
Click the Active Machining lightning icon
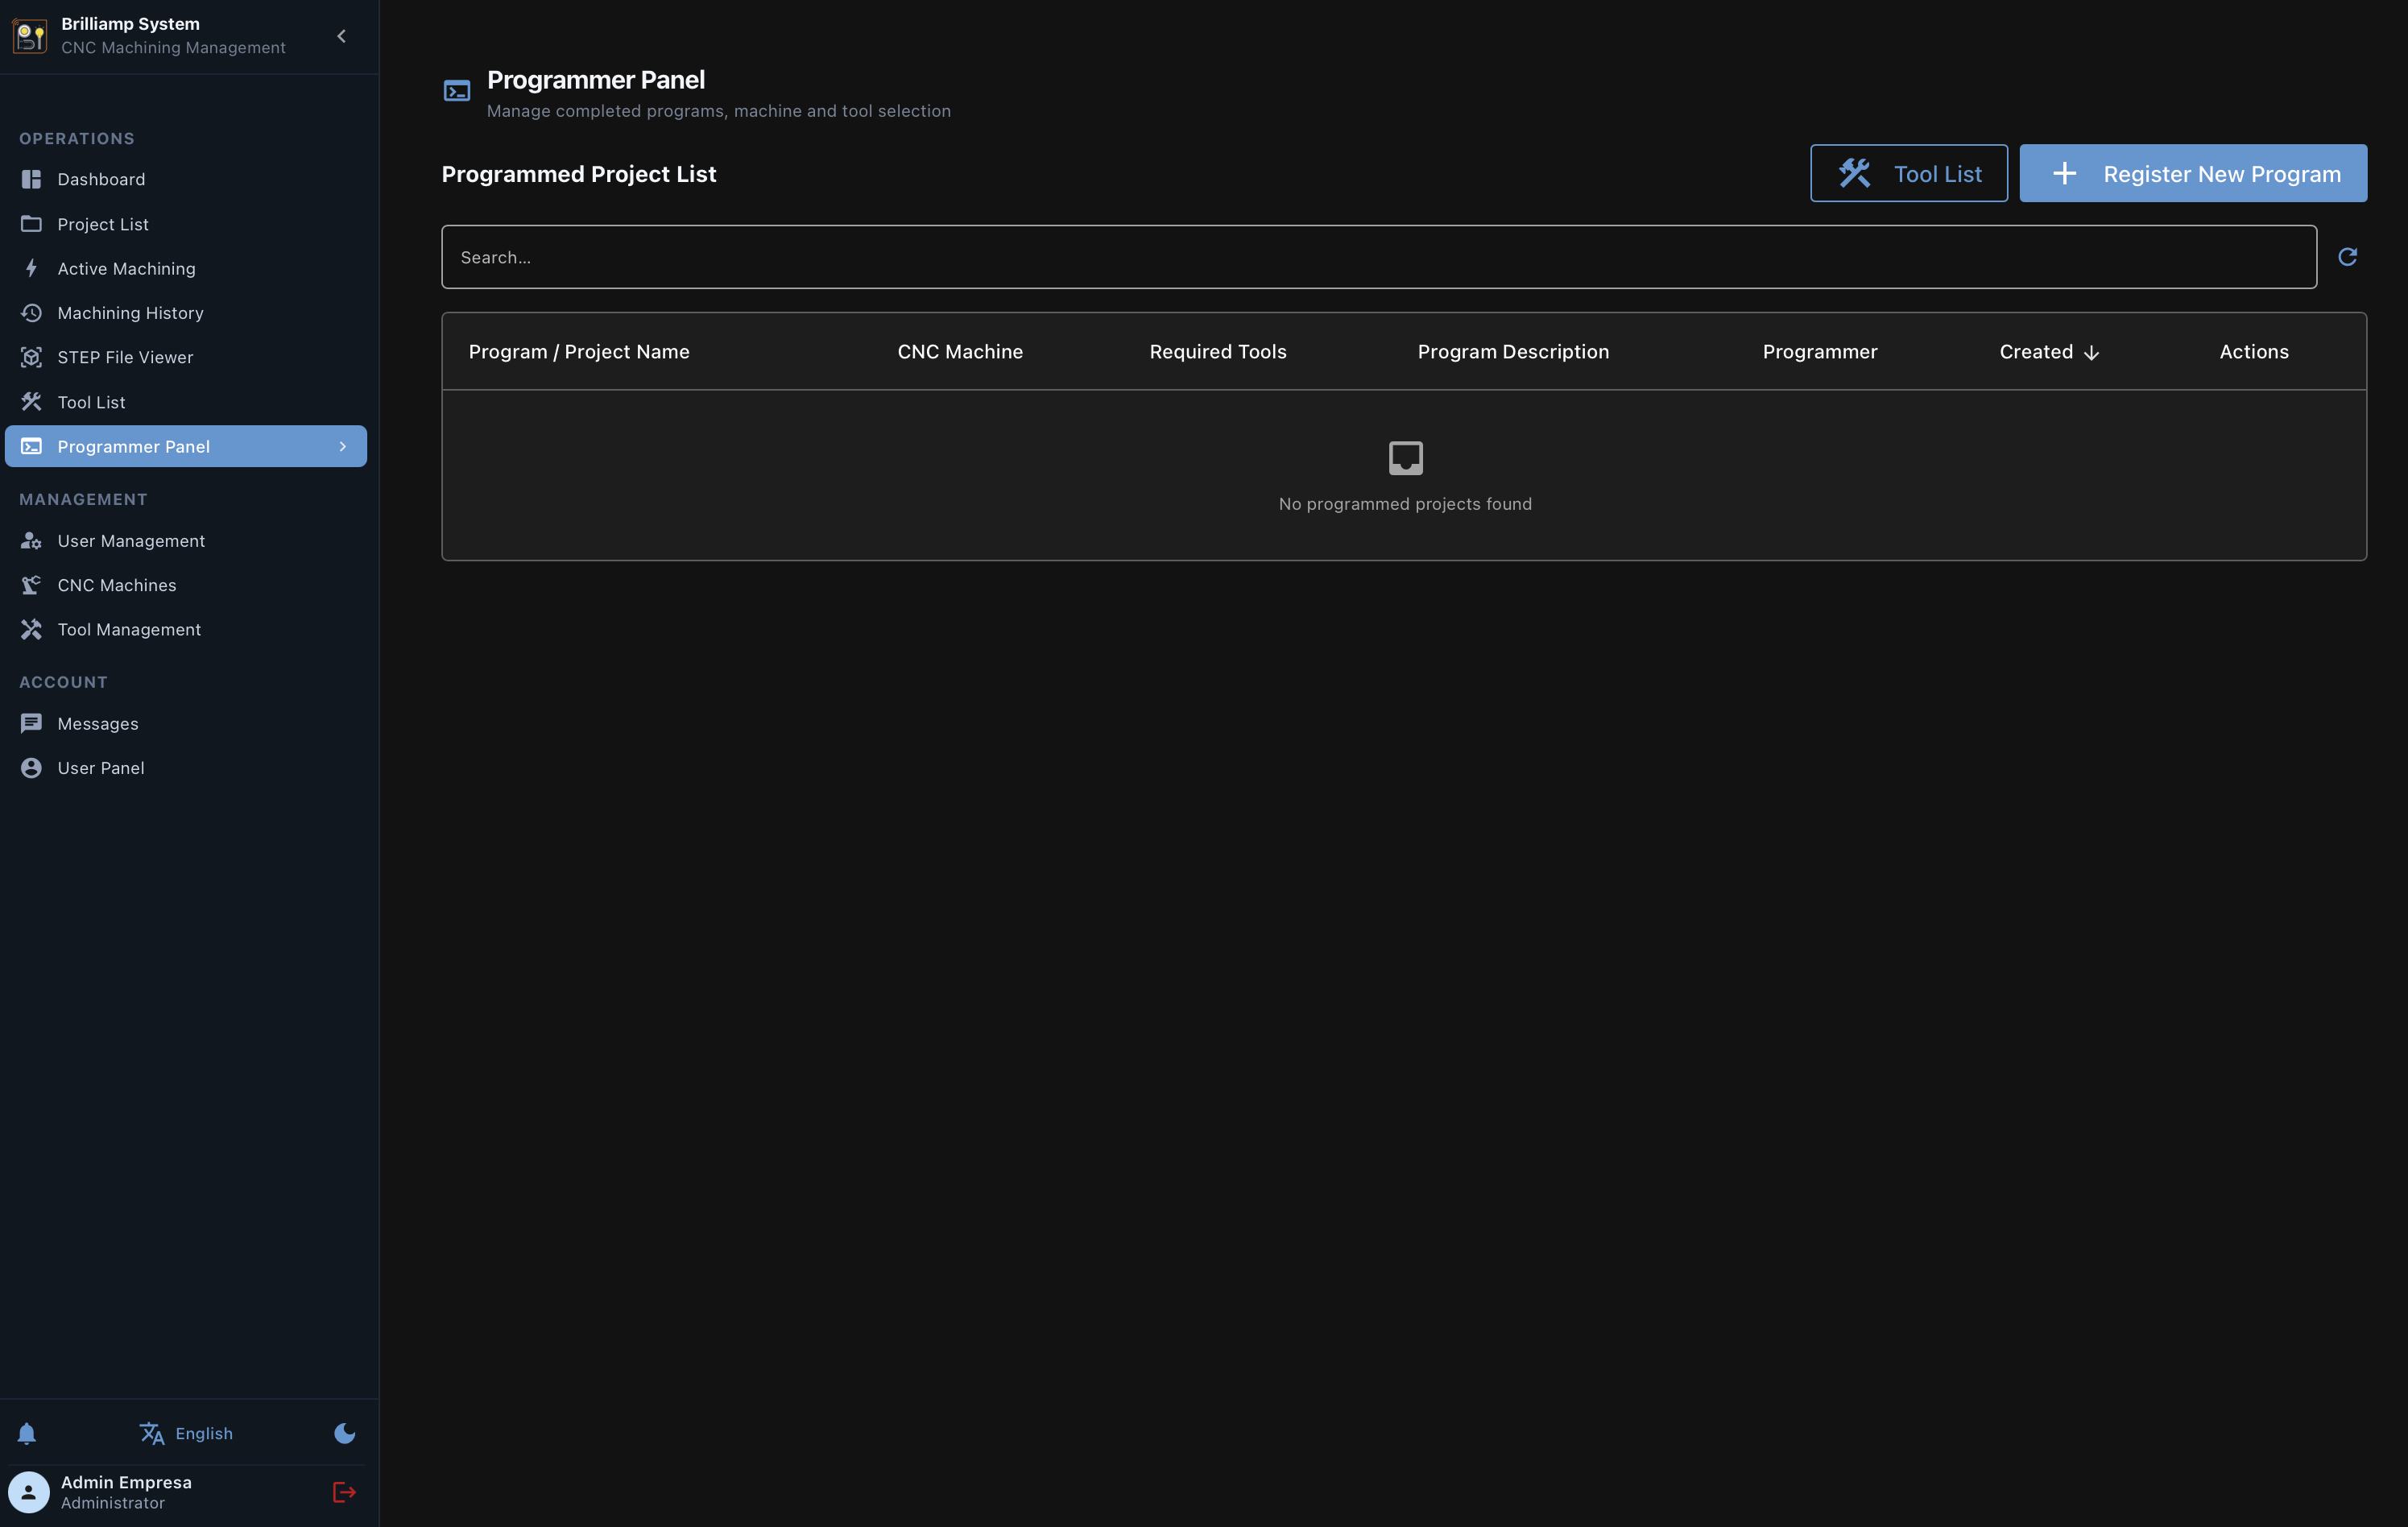(x=31, y=268)
